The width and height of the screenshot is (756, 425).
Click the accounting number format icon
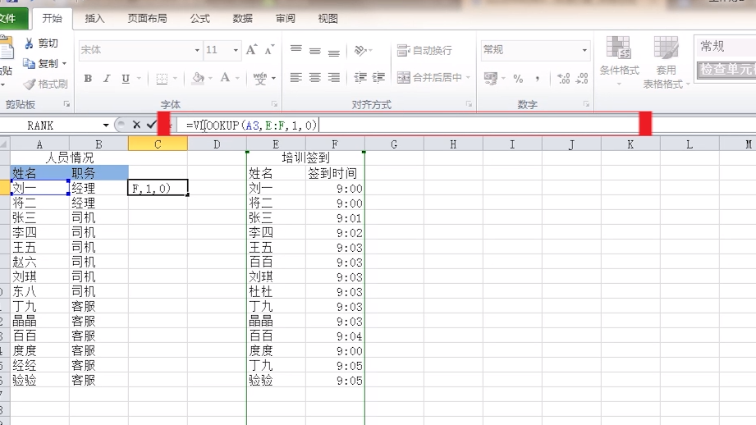point(491,78)
